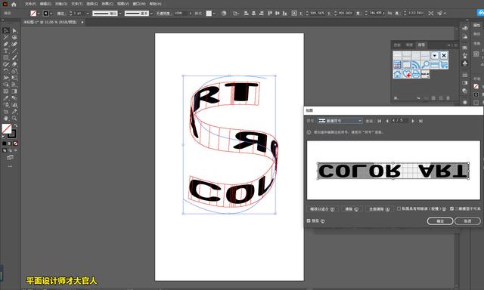Screen dimensions: 484x290
Task: Pick the house symbol in Symbols panel
Action: tap(397, 74)
